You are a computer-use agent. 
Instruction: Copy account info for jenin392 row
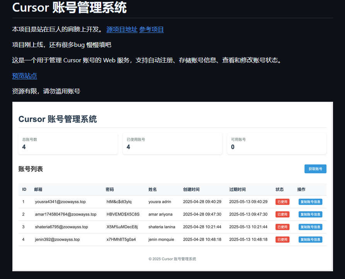tap(310, 239)
